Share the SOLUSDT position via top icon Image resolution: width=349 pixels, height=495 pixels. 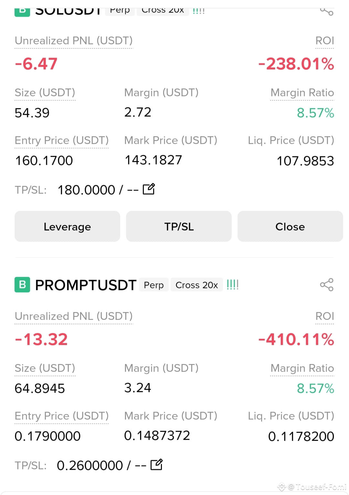coord(327,12)
